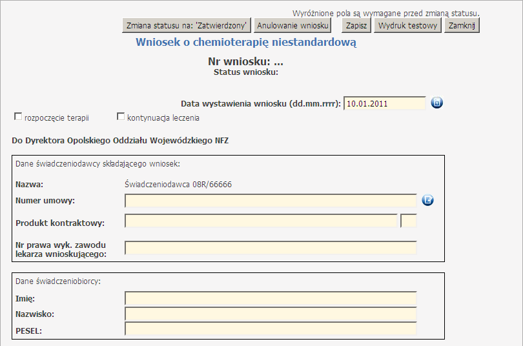Click into the 'Numer umowy' field
523x346 pixels.
271,201
